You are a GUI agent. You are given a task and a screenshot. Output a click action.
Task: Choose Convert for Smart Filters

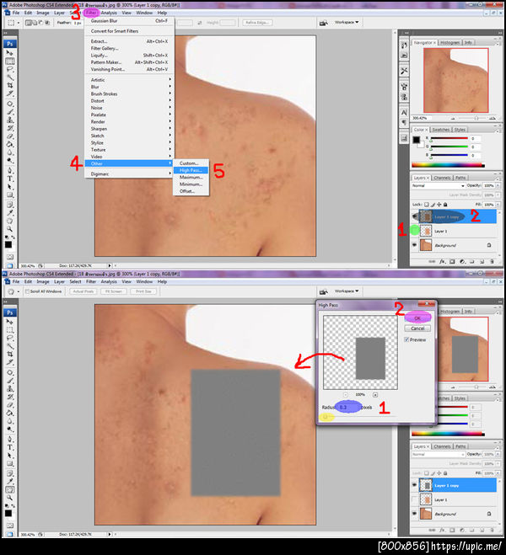point(130,31)
